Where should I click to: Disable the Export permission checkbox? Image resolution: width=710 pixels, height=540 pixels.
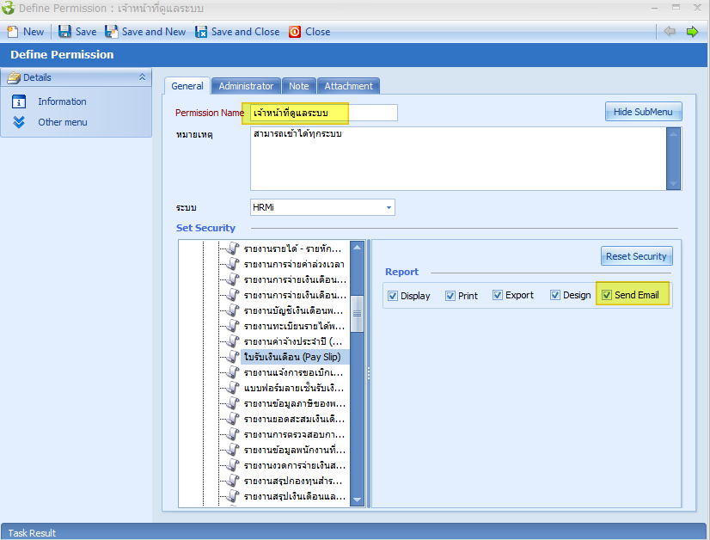(x=498, y=296)
